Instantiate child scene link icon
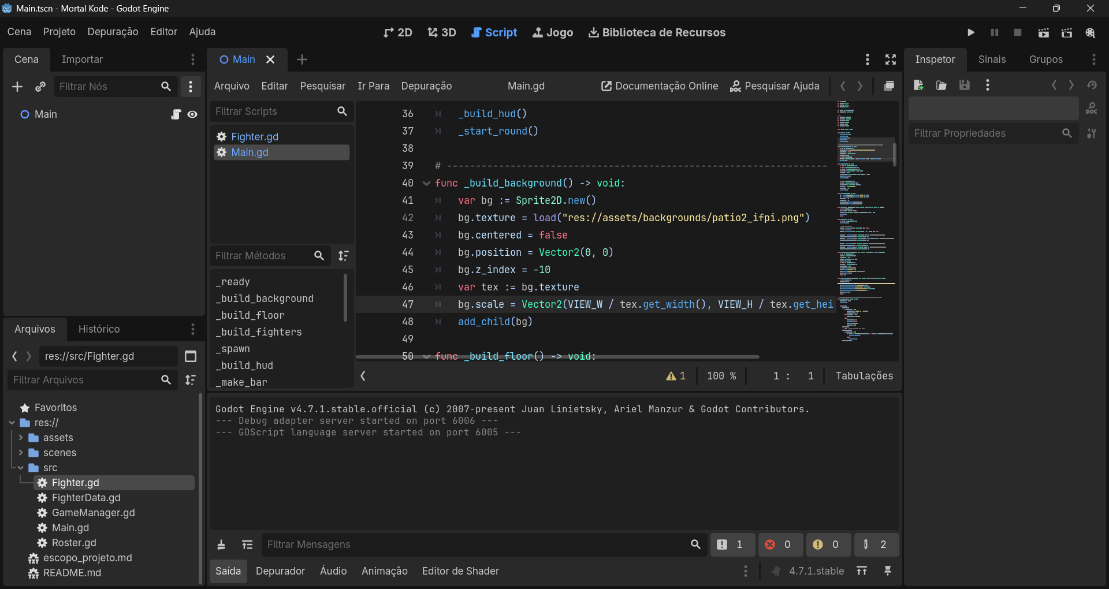1109x589 pixels. pyautogui.click(x=40, y=87)
